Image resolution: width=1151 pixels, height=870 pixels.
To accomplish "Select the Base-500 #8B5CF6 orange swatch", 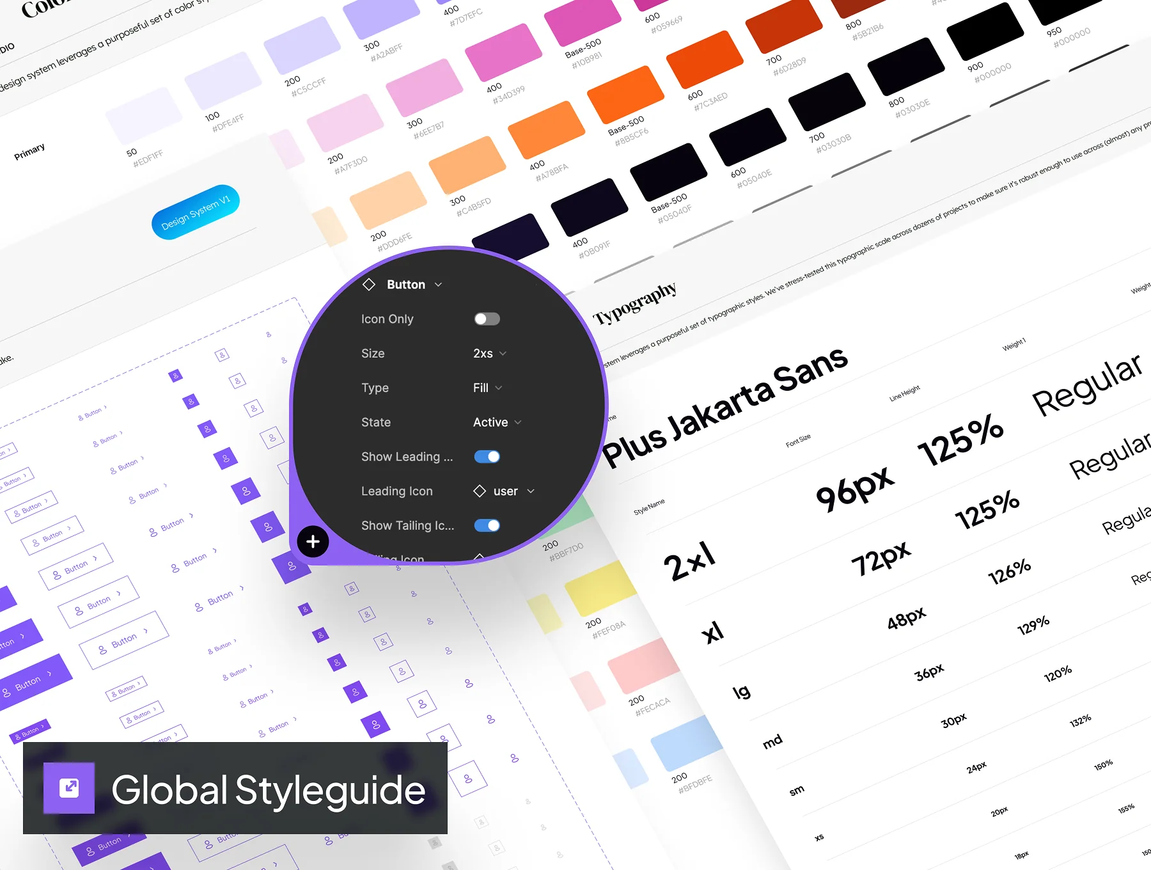I will coord(626,95).
